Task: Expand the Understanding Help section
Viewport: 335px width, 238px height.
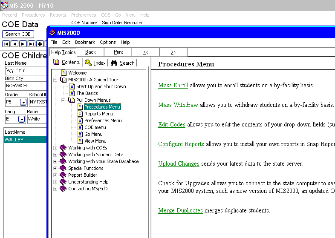Action: pos(55,182)
